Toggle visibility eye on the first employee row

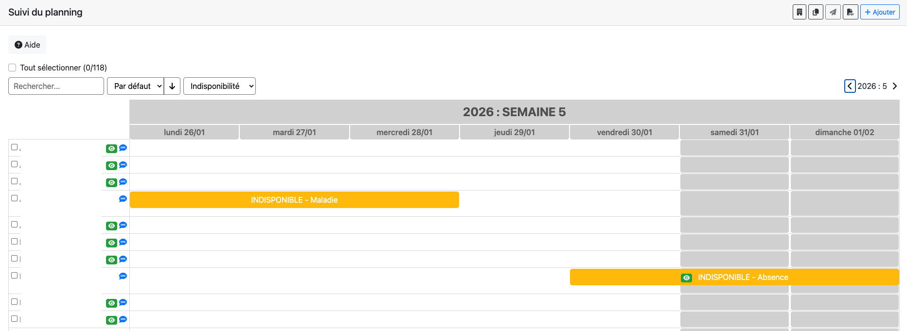pos(111,148)
